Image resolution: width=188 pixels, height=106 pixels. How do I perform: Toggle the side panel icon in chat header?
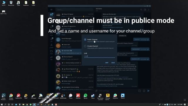coord(145,10)
